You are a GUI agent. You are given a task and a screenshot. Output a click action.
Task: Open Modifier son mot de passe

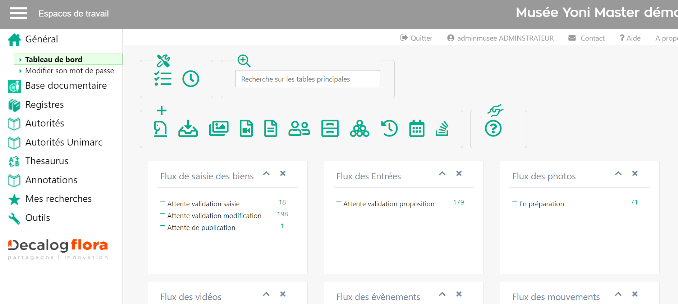click(69, 71)
